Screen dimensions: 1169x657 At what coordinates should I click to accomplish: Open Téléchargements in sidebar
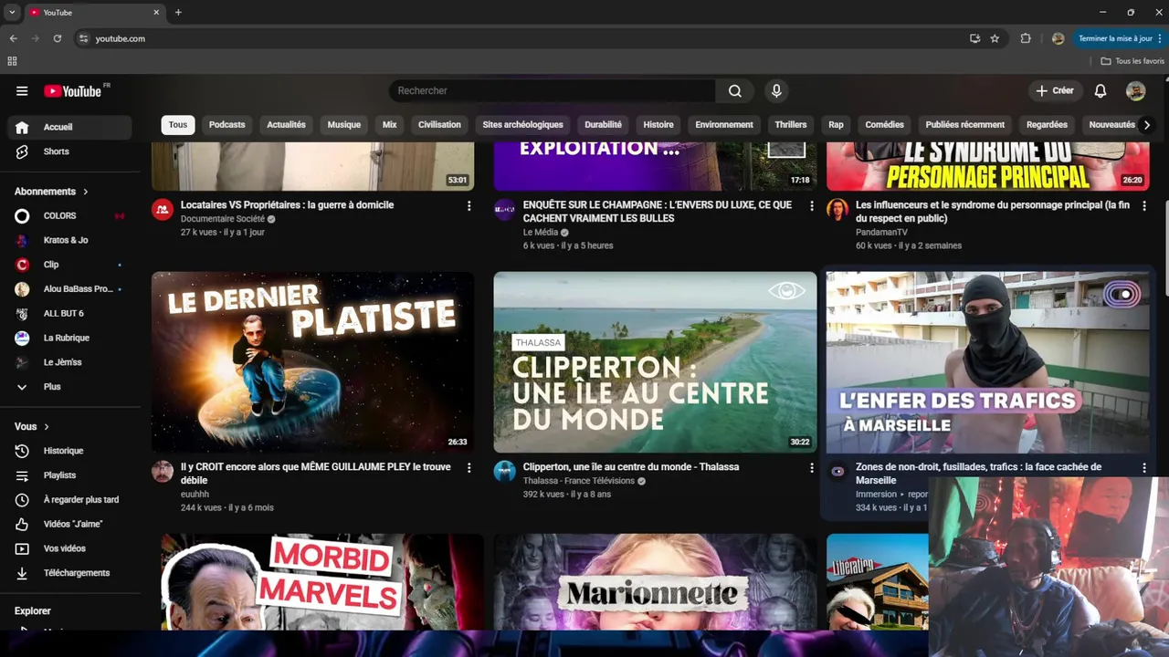tap(69, 573)
